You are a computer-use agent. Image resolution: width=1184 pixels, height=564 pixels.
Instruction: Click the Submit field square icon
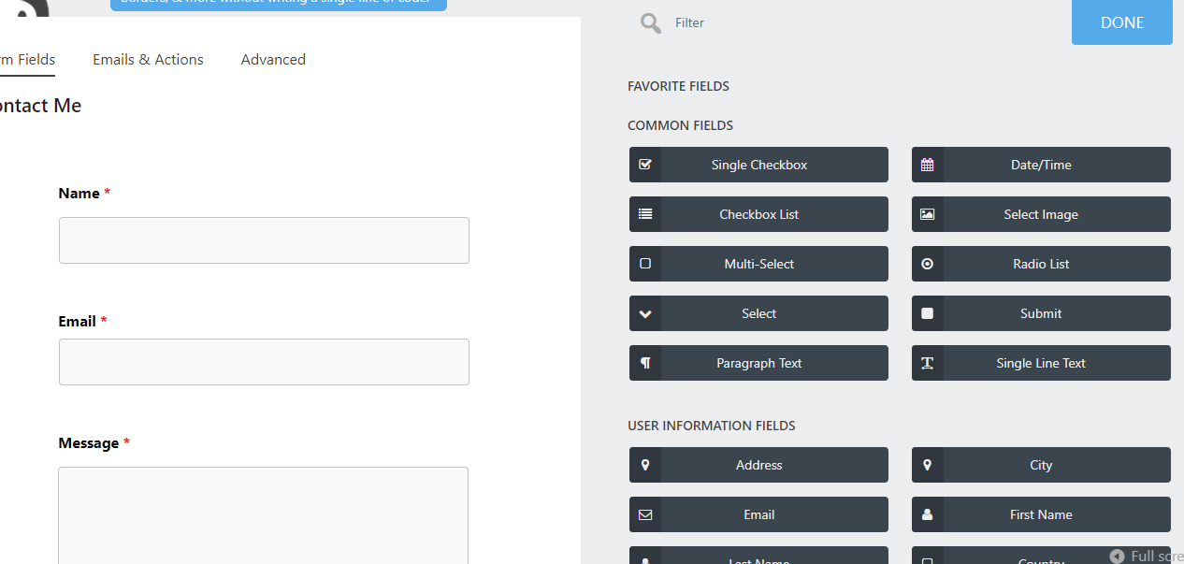click(x=927, y=313)
